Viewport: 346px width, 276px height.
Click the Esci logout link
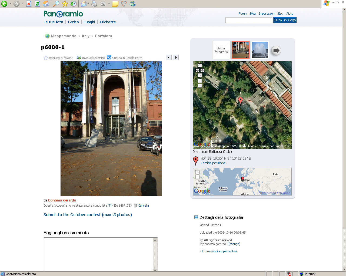point(281,14)
